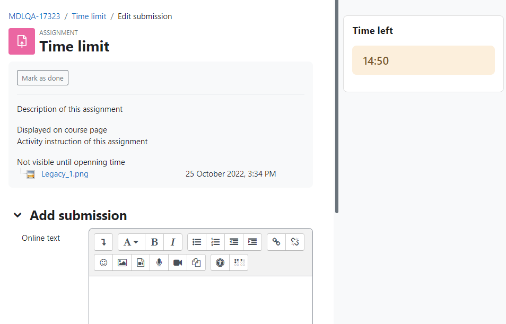
Task: Insert an image into the editor
Action: 122,262
